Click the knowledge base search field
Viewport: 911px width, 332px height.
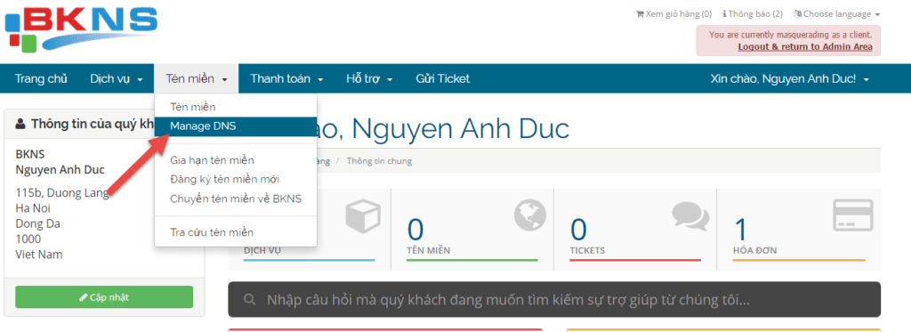[x=554, y=300]
